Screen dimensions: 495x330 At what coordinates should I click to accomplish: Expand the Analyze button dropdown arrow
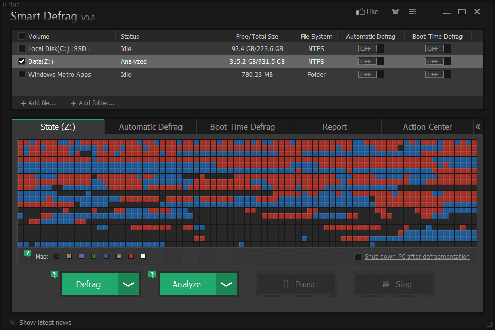pos(226,284)
